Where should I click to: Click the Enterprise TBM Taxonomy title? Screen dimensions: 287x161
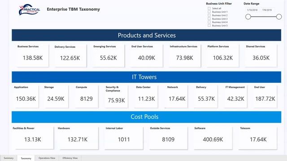coord(74,9)
